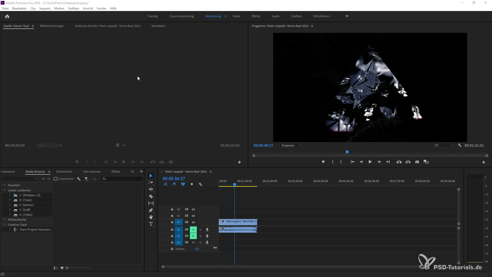
Task: Mark In point in Program monitor
Action: click(x=333, y=162)
